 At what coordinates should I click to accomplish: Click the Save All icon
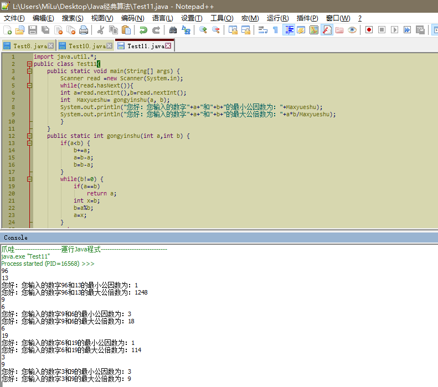(45, 30)
